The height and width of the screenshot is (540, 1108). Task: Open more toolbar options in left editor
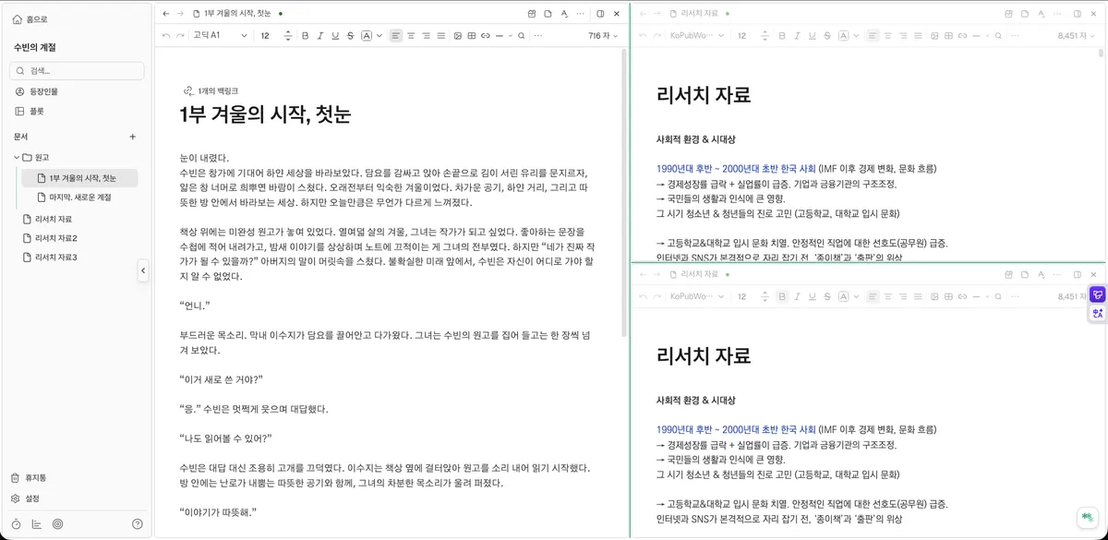click(538, 36)
